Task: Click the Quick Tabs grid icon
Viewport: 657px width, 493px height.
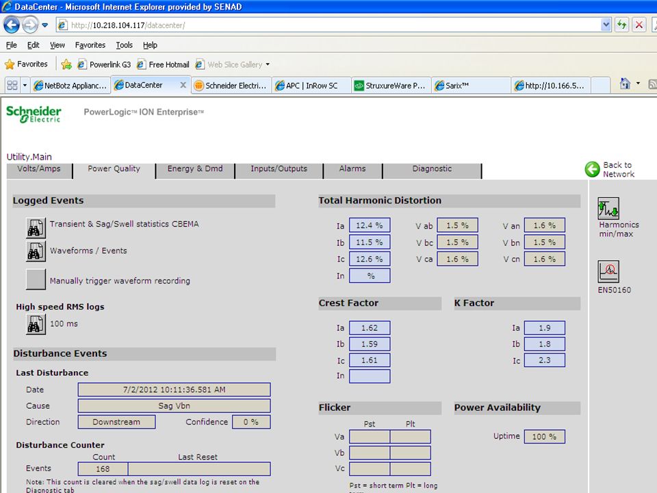Action: (x=12, y=86)
